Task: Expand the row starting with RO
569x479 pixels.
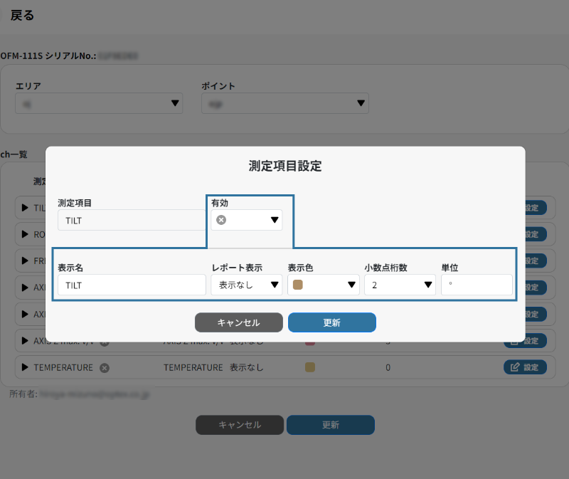Action: pos(25,234)
